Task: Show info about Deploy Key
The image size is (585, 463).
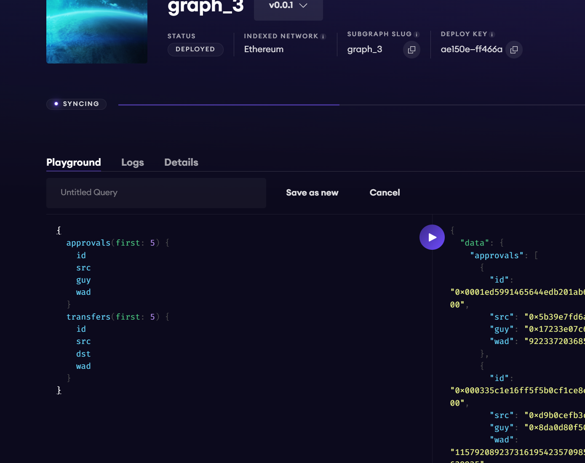Action: pyautogui.click(x=492, y=34)
